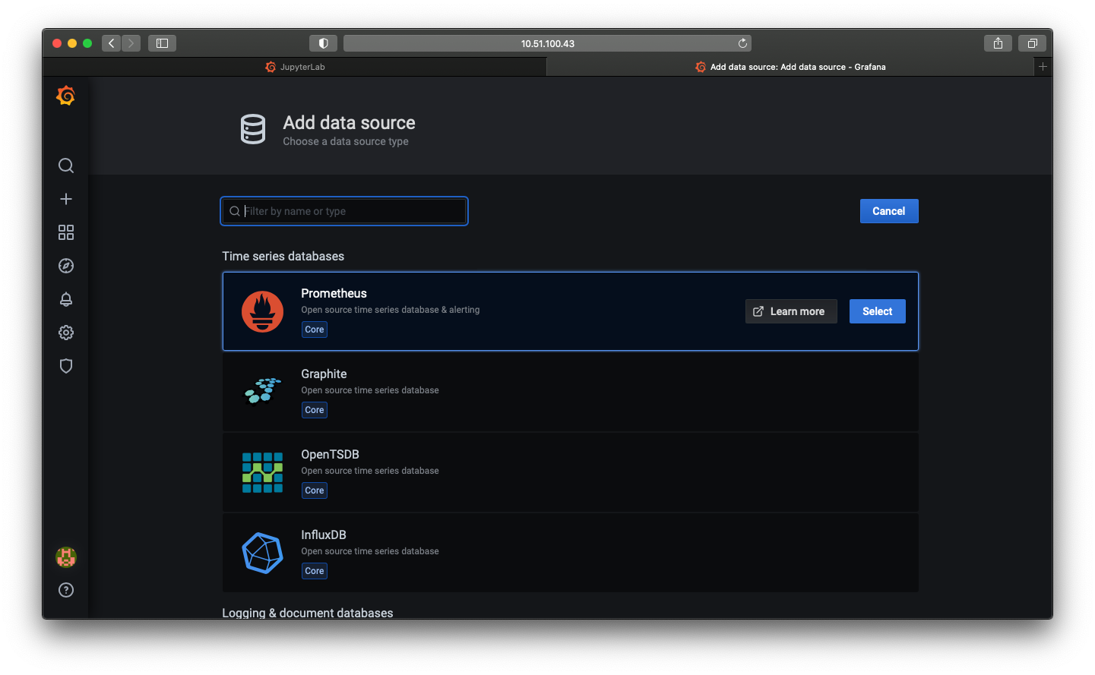Click the Create plus icon in sidebar
The image size is (1095, 675).
[x=66, y=199]
